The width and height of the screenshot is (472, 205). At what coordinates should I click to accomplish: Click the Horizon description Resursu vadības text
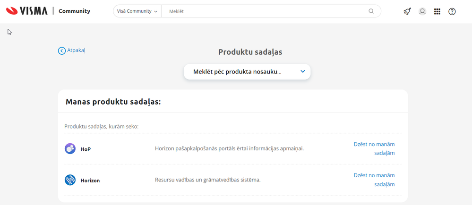coord(208,180)
